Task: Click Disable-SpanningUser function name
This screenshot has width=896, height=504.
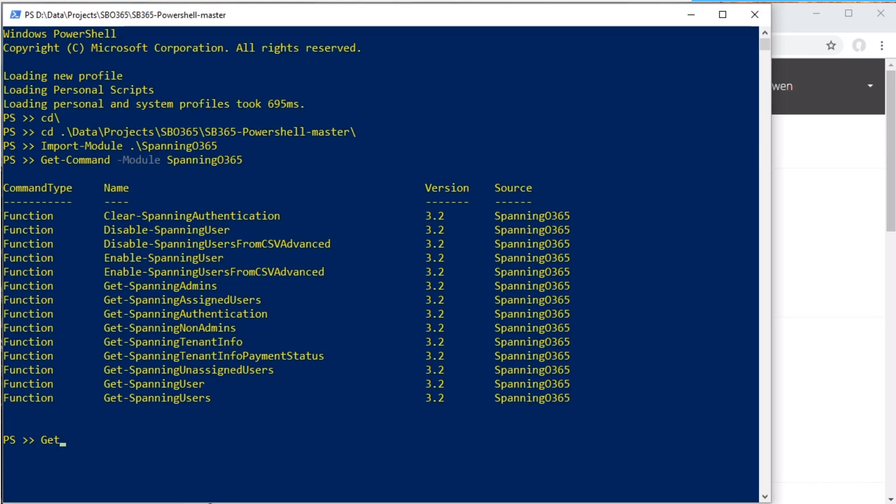Action: 167,230
